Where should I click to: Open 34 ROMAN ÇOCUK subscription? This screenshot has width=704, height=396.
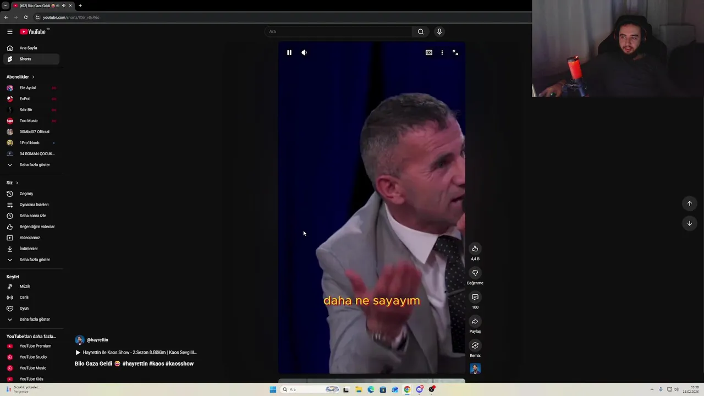(31, 154)
